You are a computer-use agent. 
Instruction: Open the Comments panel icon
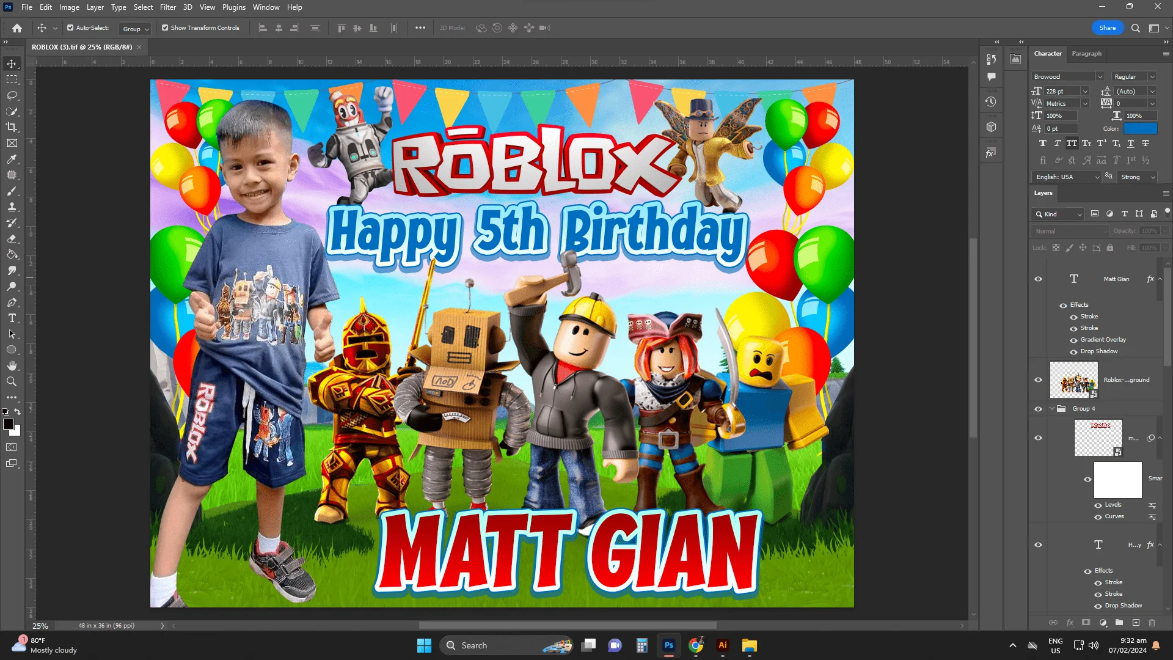tap(991, 77)
